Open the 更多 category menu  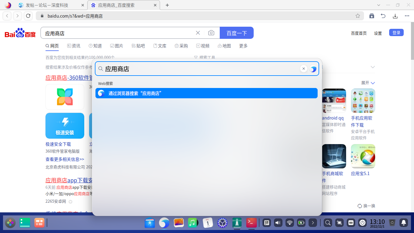[x=243, y=46]
